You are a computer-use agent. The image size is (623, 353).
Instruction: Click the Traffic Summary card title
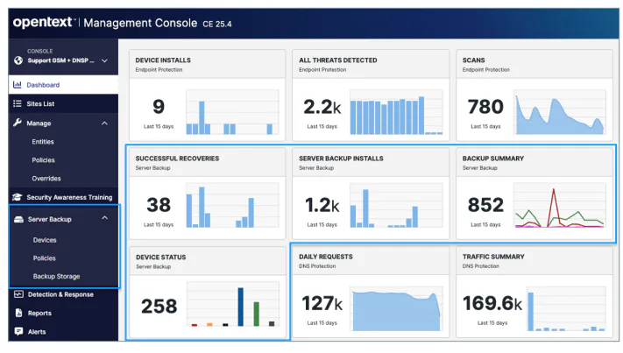click(x=493, y=257)
